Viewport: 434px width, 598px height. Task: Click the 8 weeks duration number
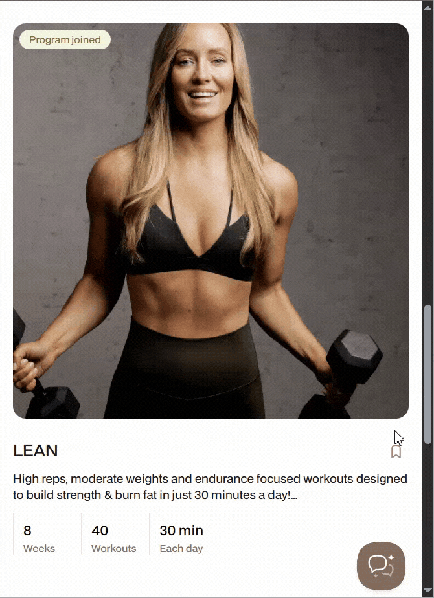click(27, 531)
